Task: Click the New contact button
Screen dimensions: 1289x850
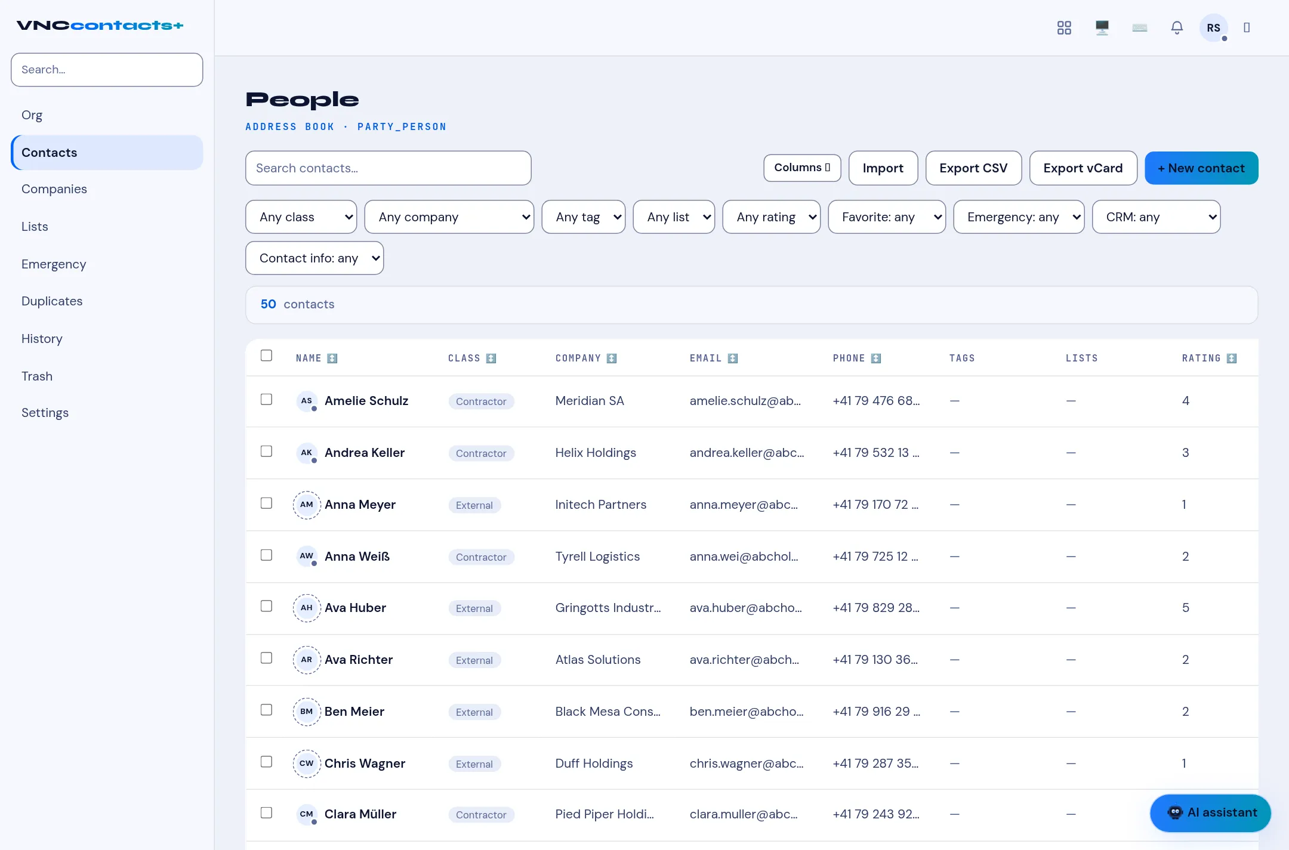Action: pos(1201,168)
